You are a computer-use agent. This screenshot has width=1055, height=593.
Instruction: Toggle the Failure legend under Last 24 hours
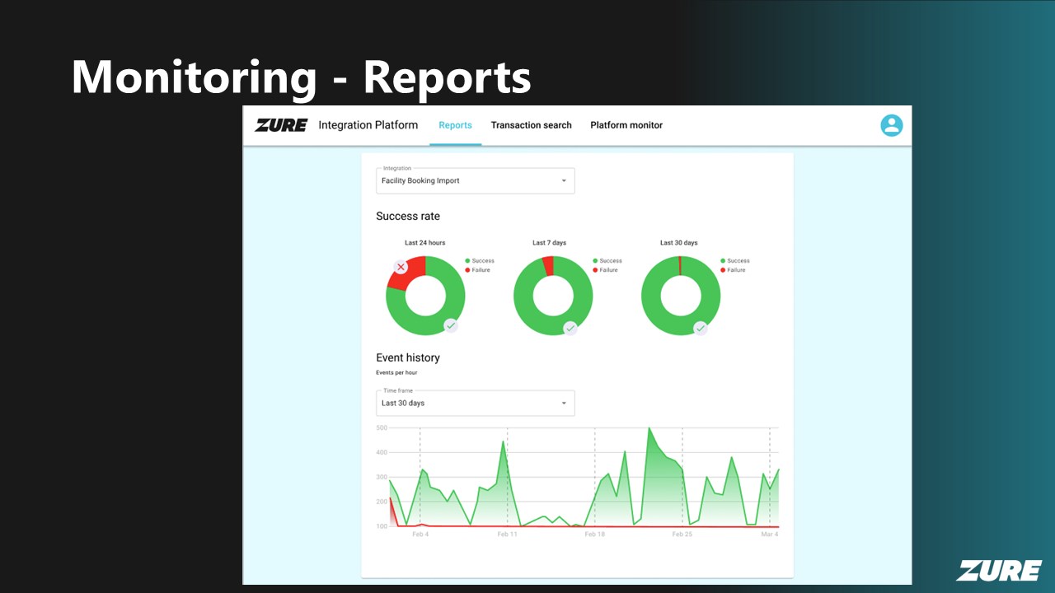(x=477, y=270)
